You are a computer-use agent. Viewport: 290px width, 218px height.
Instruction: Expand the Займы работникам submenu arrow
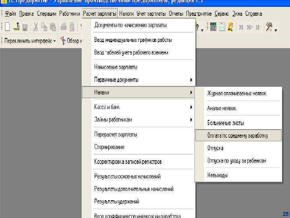[x=191, y=120]
